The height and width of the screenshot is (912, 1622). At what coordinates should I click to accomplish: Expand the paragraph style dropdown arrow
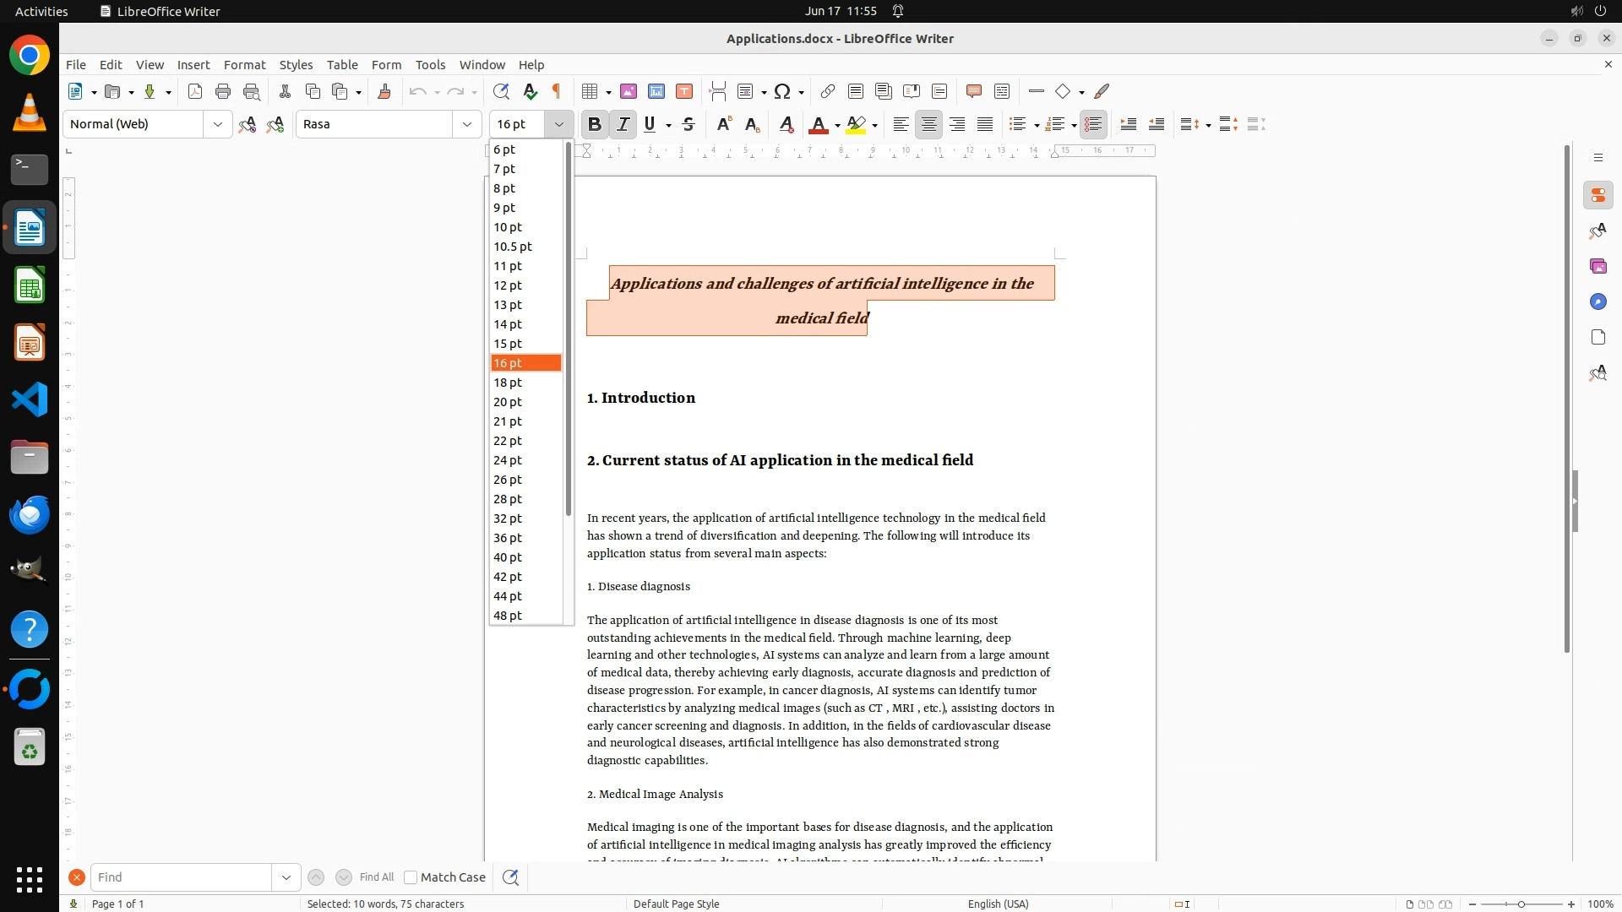pos(217,124)
